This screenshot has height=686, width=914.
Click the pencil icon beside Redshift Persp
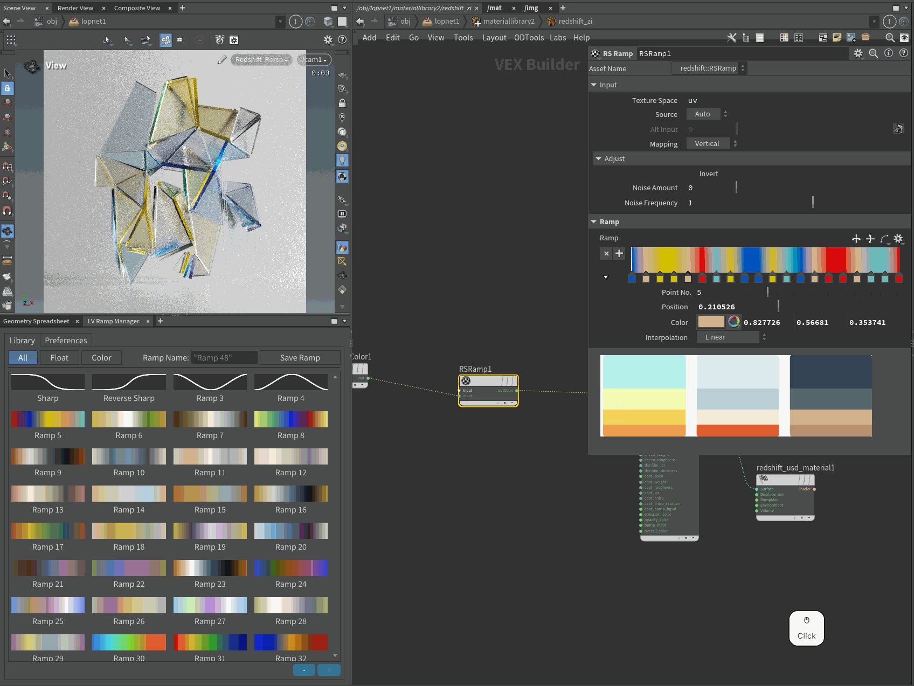pyautogui.click(x=222, y=60)
